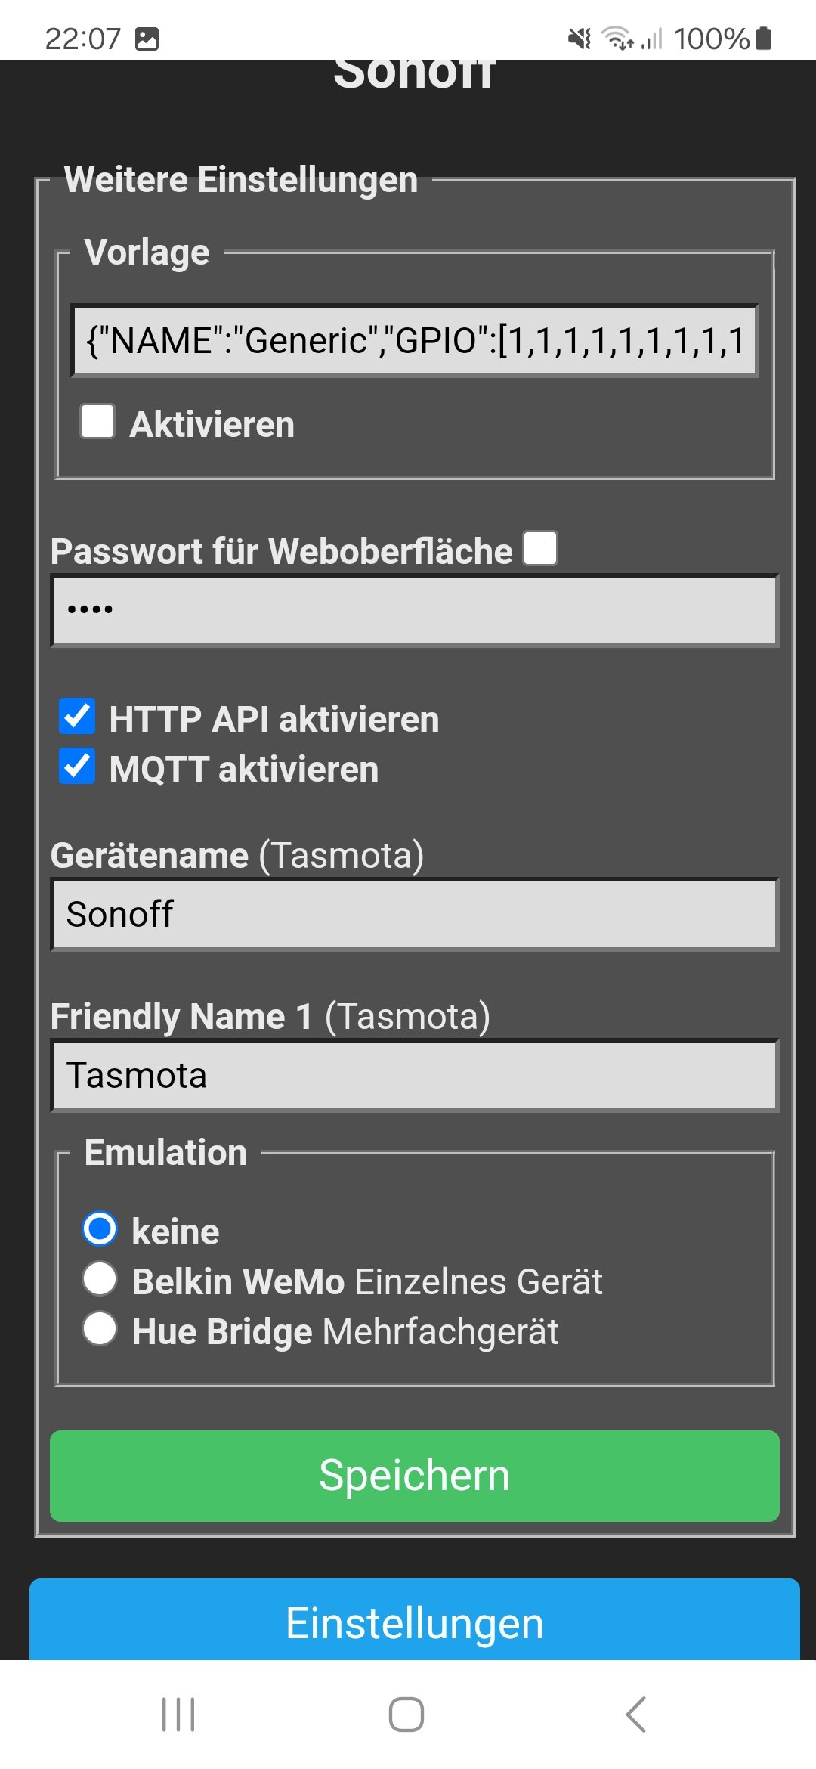Tap the screenshot image icon in status bar
The width and height of the screenshot is (816, 1769).
[x=147, y=39]
